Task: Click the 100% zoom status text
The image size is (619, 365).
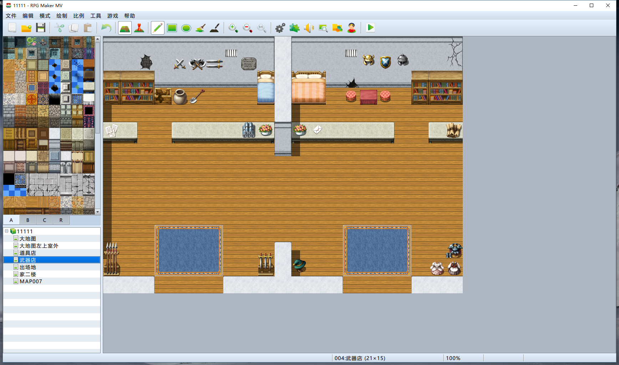Action: pos(453,358)
